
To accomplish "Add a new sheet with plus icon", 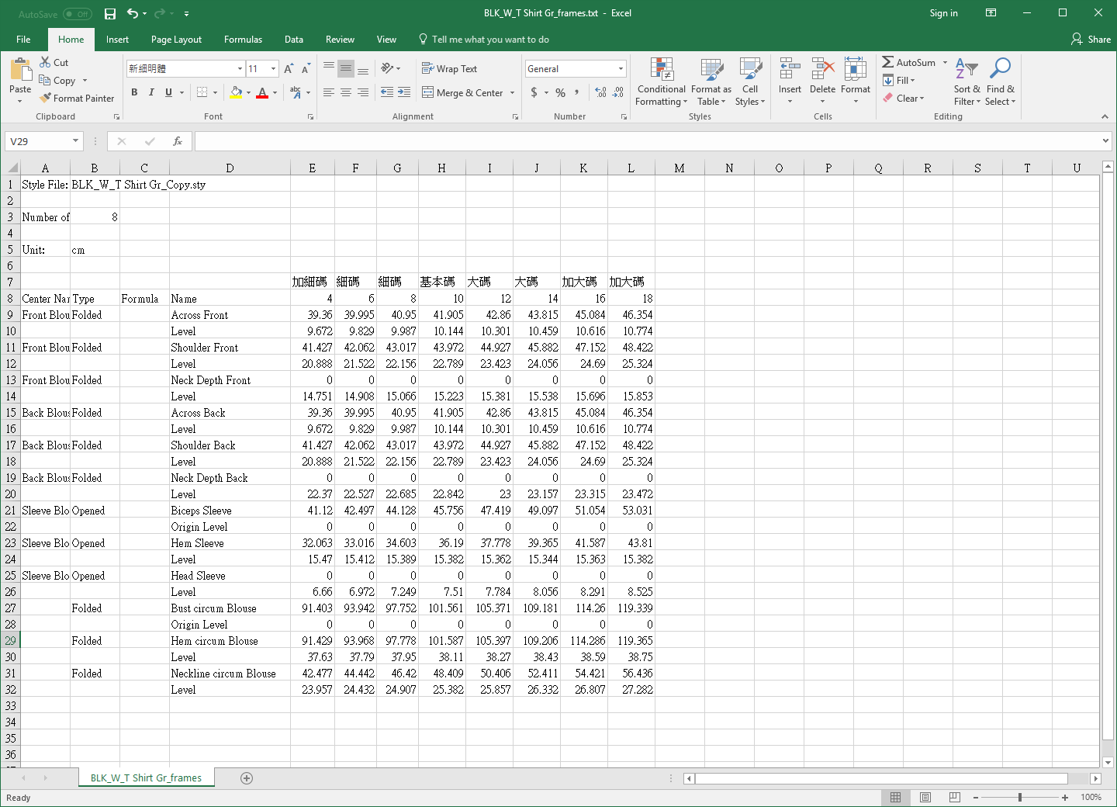I will tap(247, 778).
